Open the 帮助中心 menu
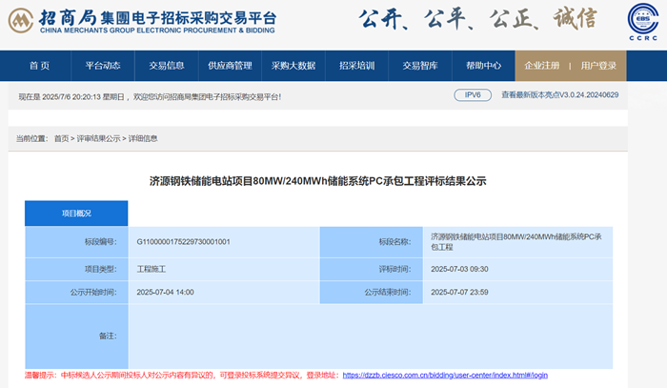 (483, 66)
